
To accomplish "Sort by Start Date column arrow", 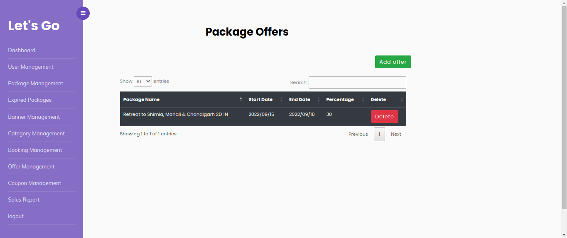I will click(281, 99).
